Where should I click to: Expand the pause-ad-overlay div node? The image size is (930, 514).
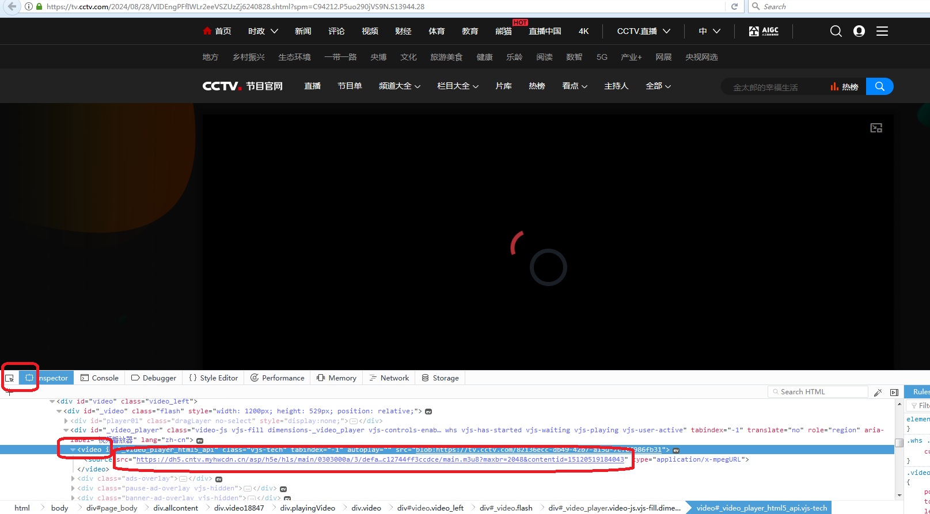tap(73, 488)
